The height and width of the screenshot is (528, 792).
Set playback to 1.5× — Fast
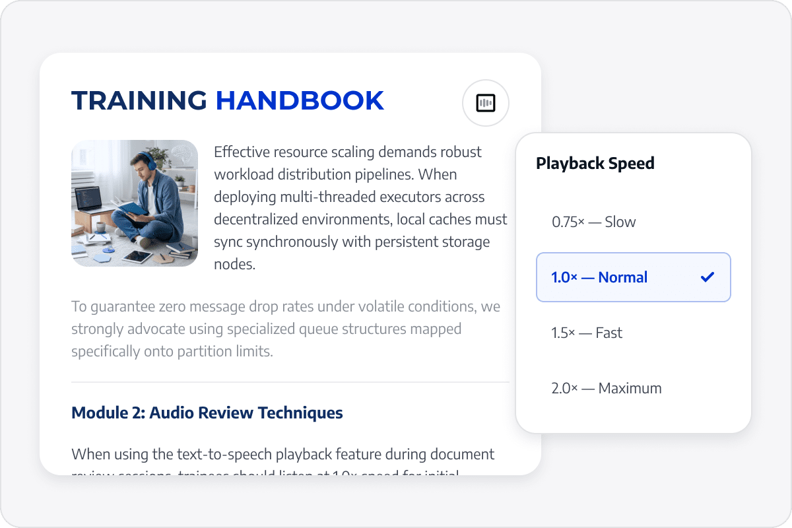click(x=634, y=333)
